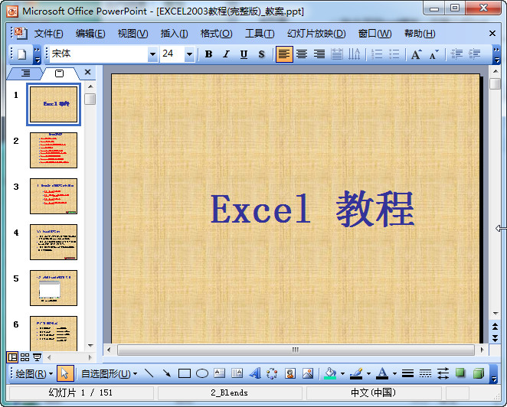Insert Clip Art icon
The image size is (507, 407).
pyautogui.click(x=290, y=374)
